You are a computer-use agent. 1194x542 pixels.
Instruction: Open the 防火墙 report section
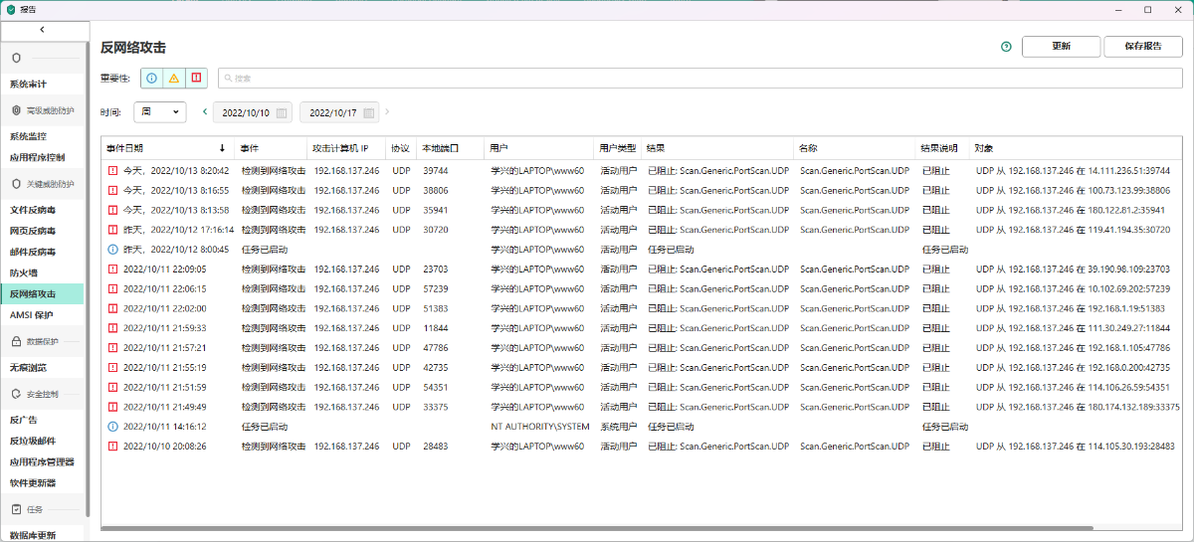(x=24, y=272)
